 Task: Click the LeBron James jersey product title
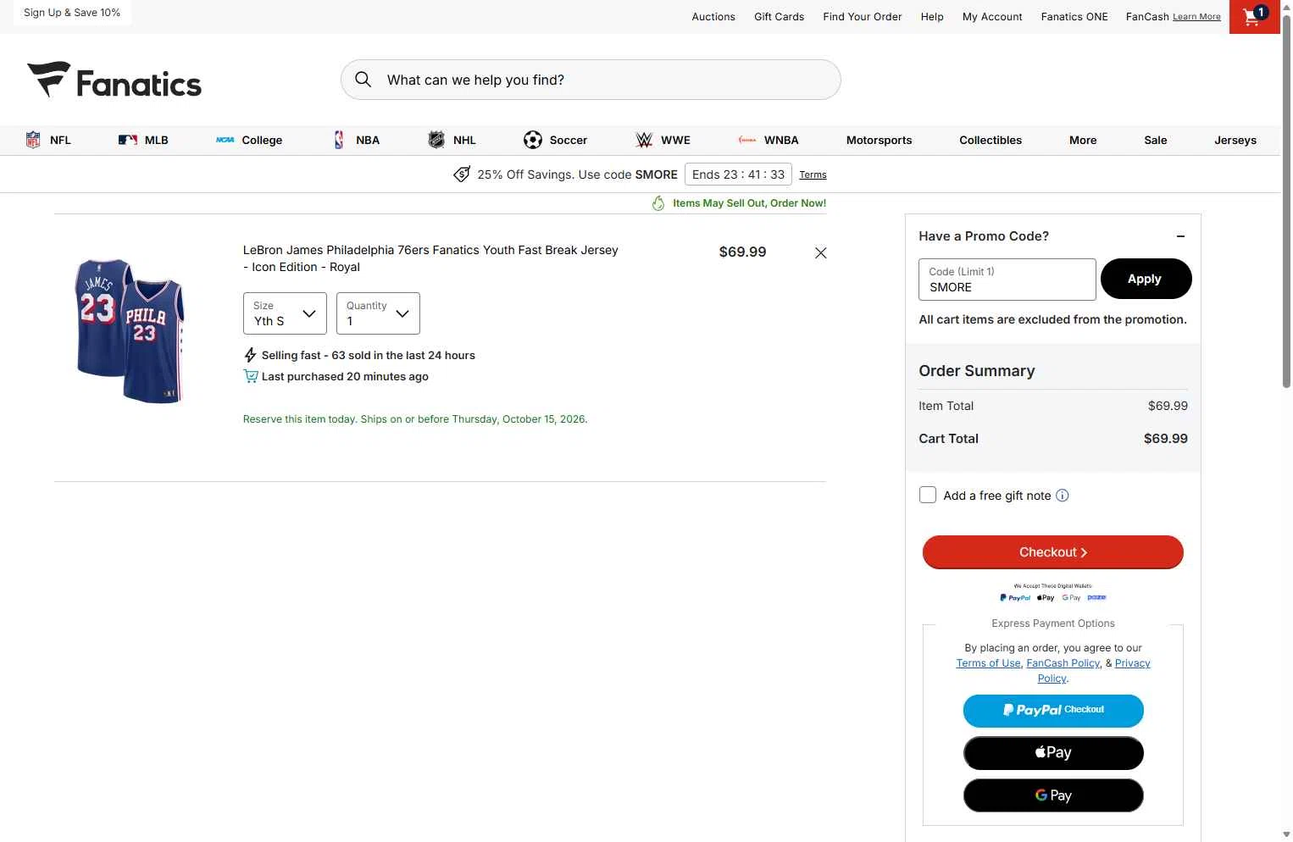pos(430,258)
